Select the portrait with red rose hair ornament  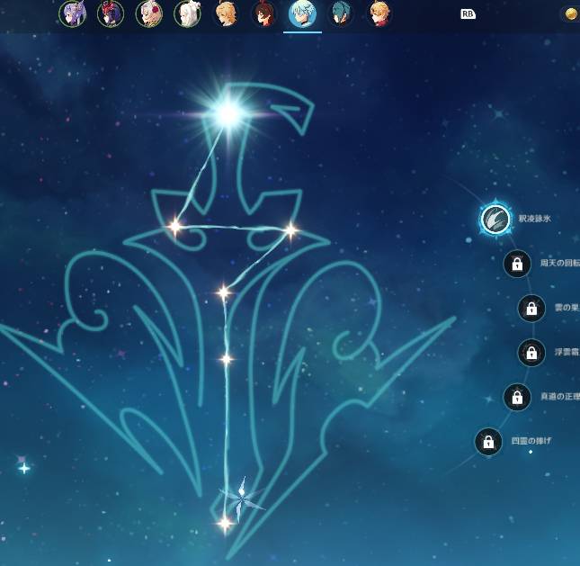click(x=149, y=14)
